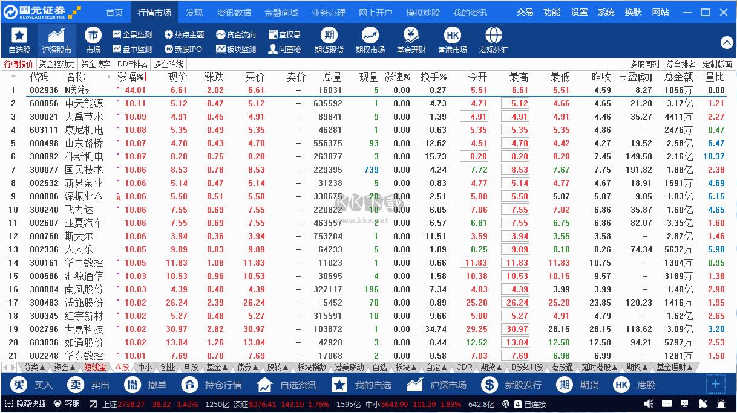Open the dropdown arrow left of 代码 header
The height and width of the screenshot is (413, 737).
(13, 77)
